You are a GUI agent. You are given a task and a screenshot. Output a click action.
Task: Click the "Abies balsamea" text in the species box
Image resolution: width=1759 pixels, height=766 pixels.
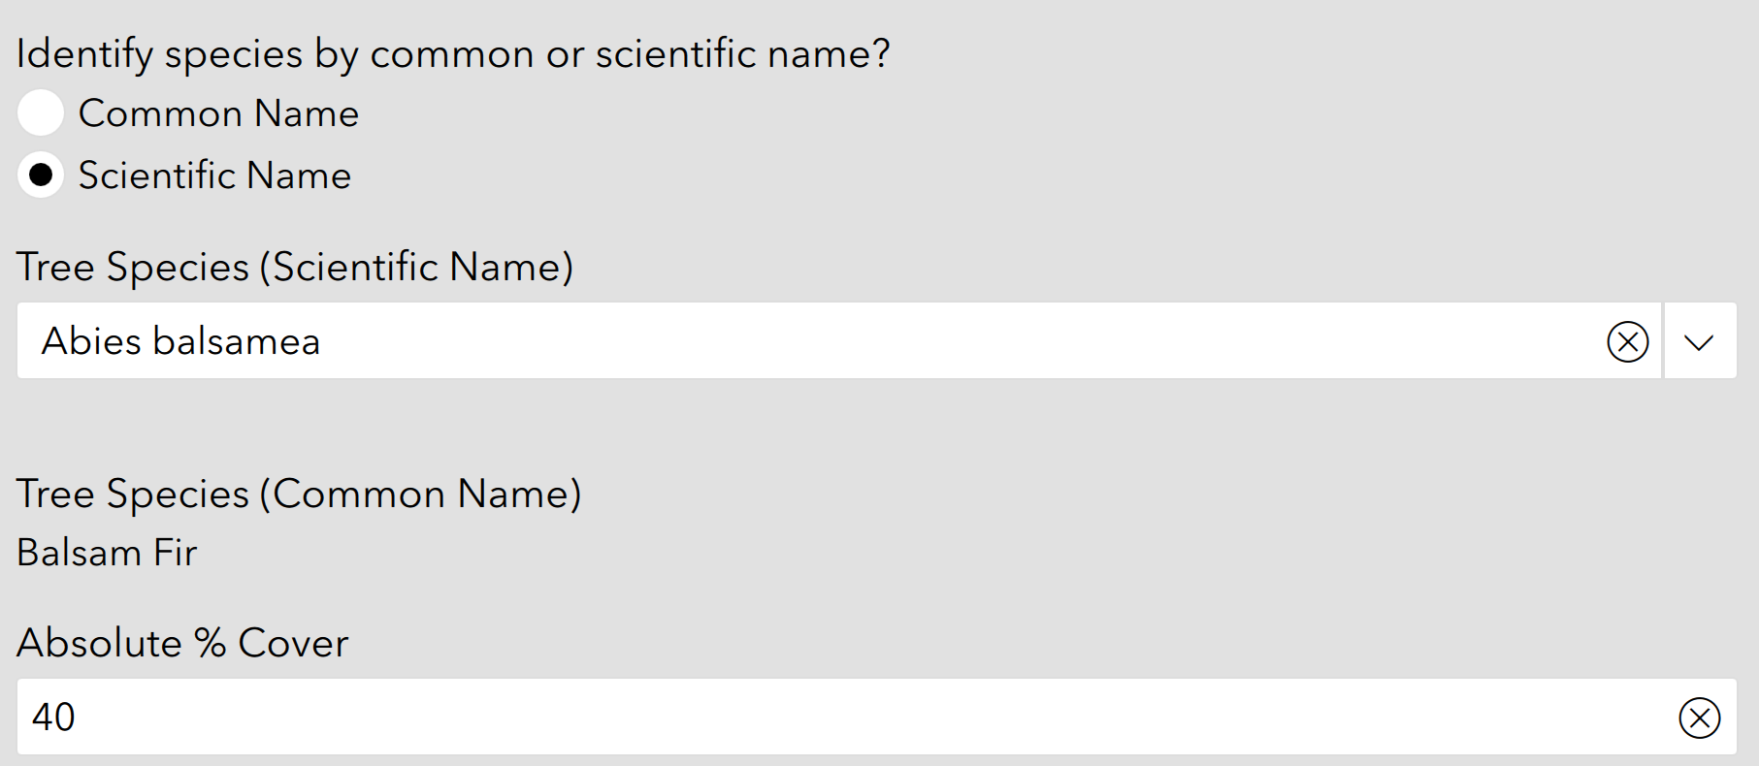click(x=180, y=341)
